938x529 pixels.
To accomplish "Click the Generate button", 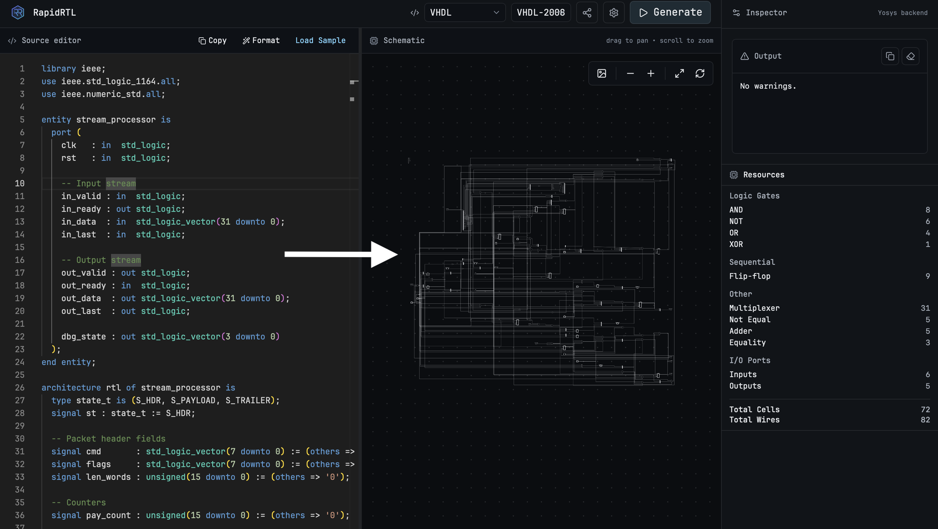I will click(670, 12).
